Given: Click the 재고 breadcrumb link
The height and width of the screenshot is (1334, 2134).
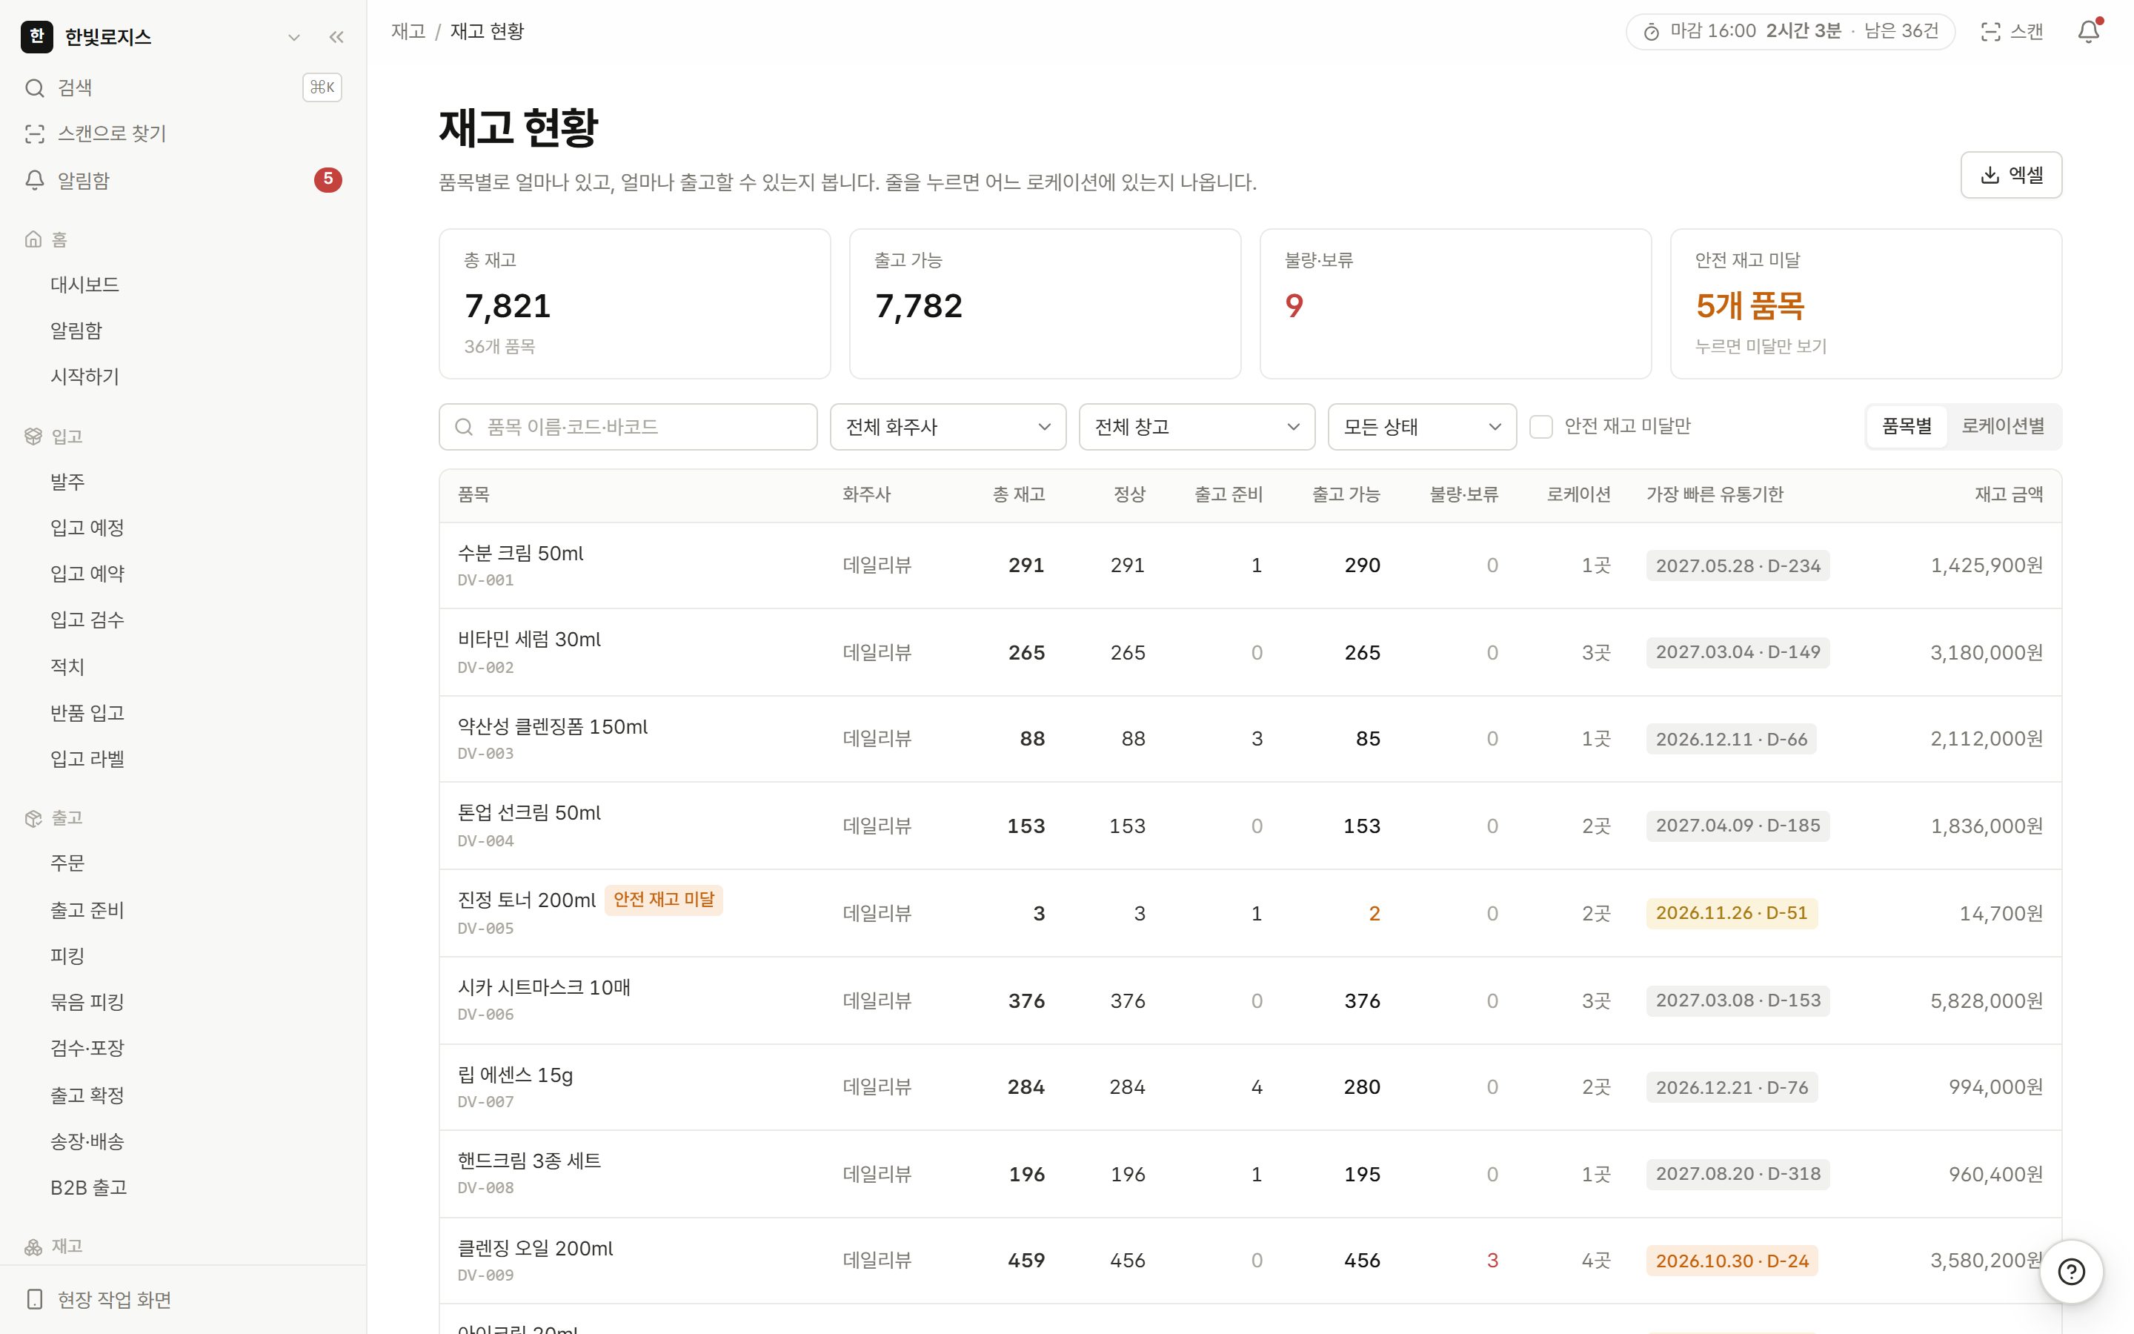Looking at the screenshot, I should (x=408, y=32).
